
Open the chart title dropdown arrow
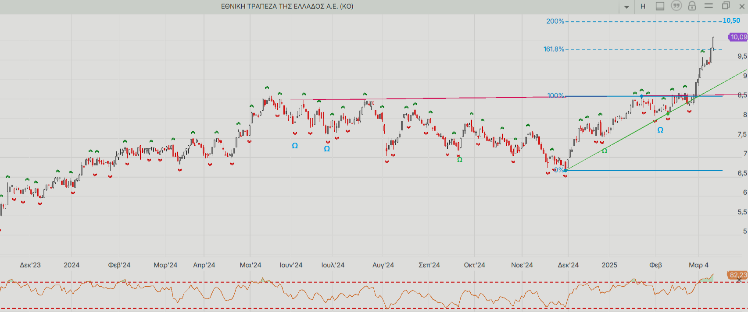click(x=626, y=7)
